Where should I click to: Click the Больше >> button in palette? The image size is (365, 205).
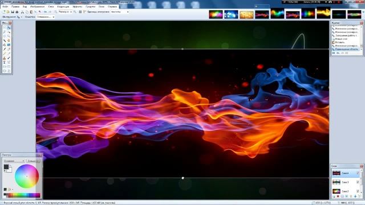(33, 161)
